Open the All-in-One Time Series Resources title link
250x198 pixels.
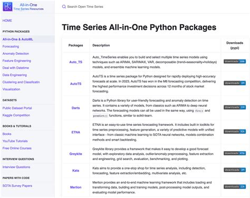[28, 7]
